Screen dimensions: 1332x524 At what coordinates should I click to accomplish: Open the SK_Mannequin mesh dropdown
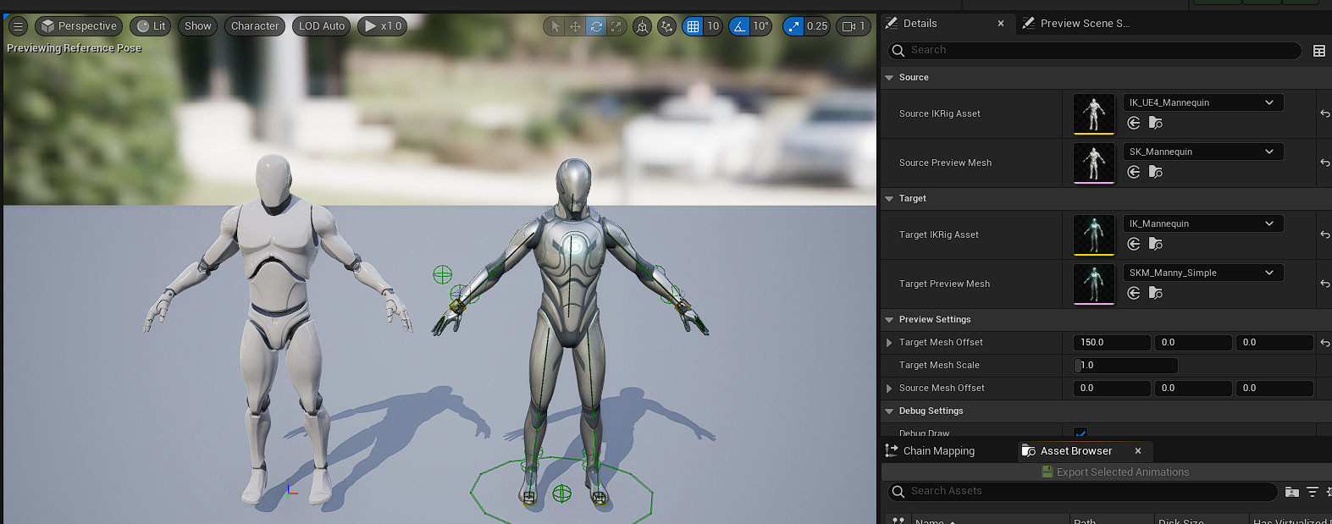1203,152
